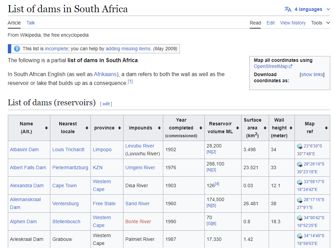334x248 pixels.
Task: Open the Edit tab
Action: 270,23
